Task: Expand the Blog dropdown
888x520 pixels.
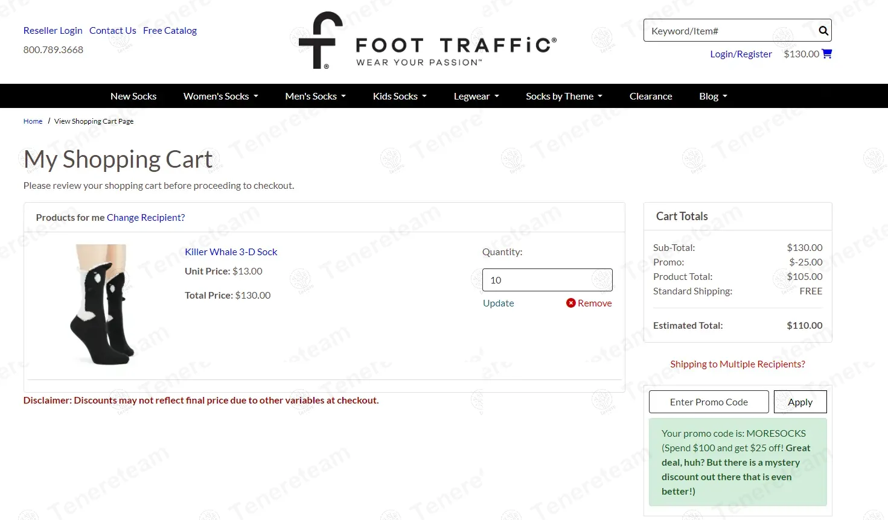Action: [x=713, y=96]
